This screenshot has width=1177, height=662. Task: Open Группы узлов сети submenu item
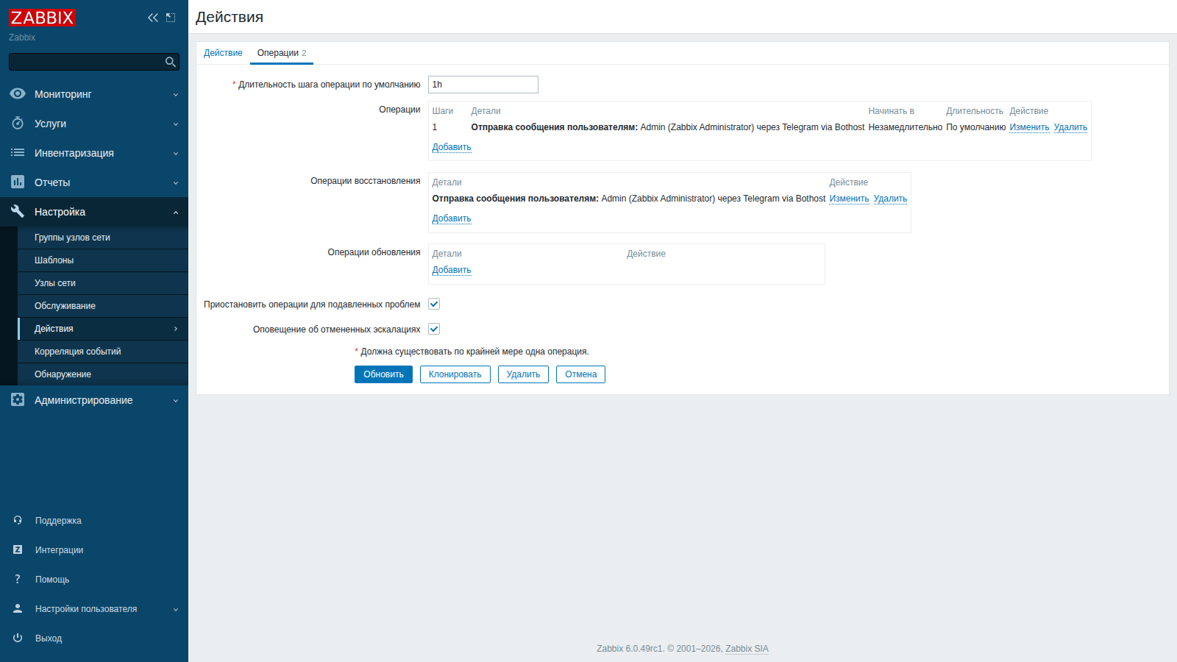(103, 238)
